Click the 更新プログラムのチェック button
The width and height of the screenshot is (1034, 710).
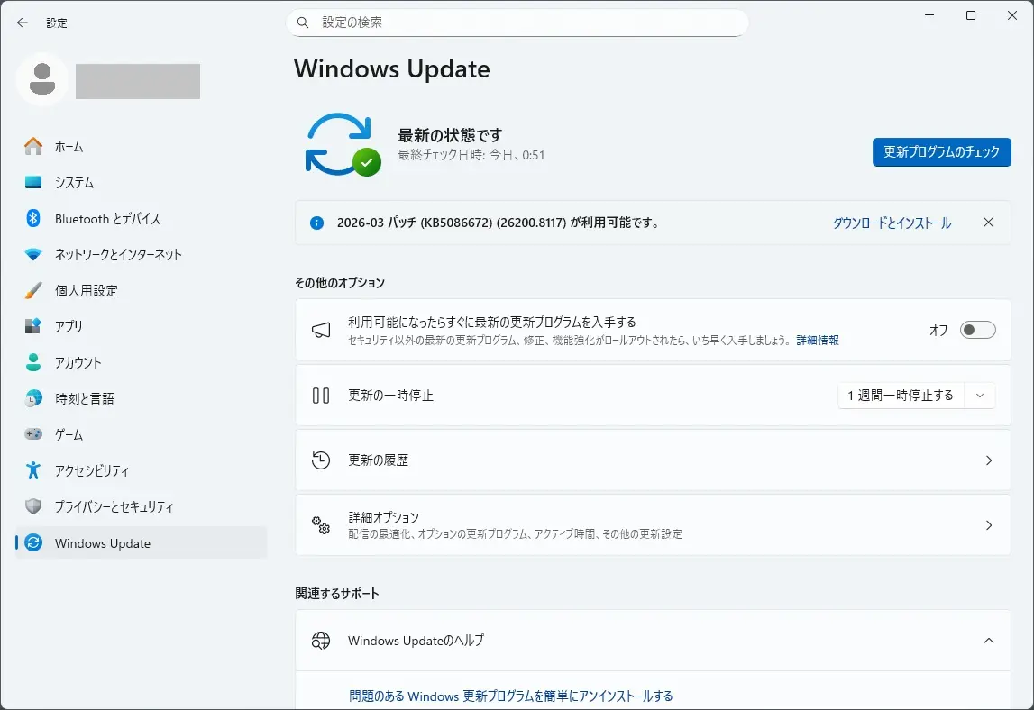coord(941,152)
